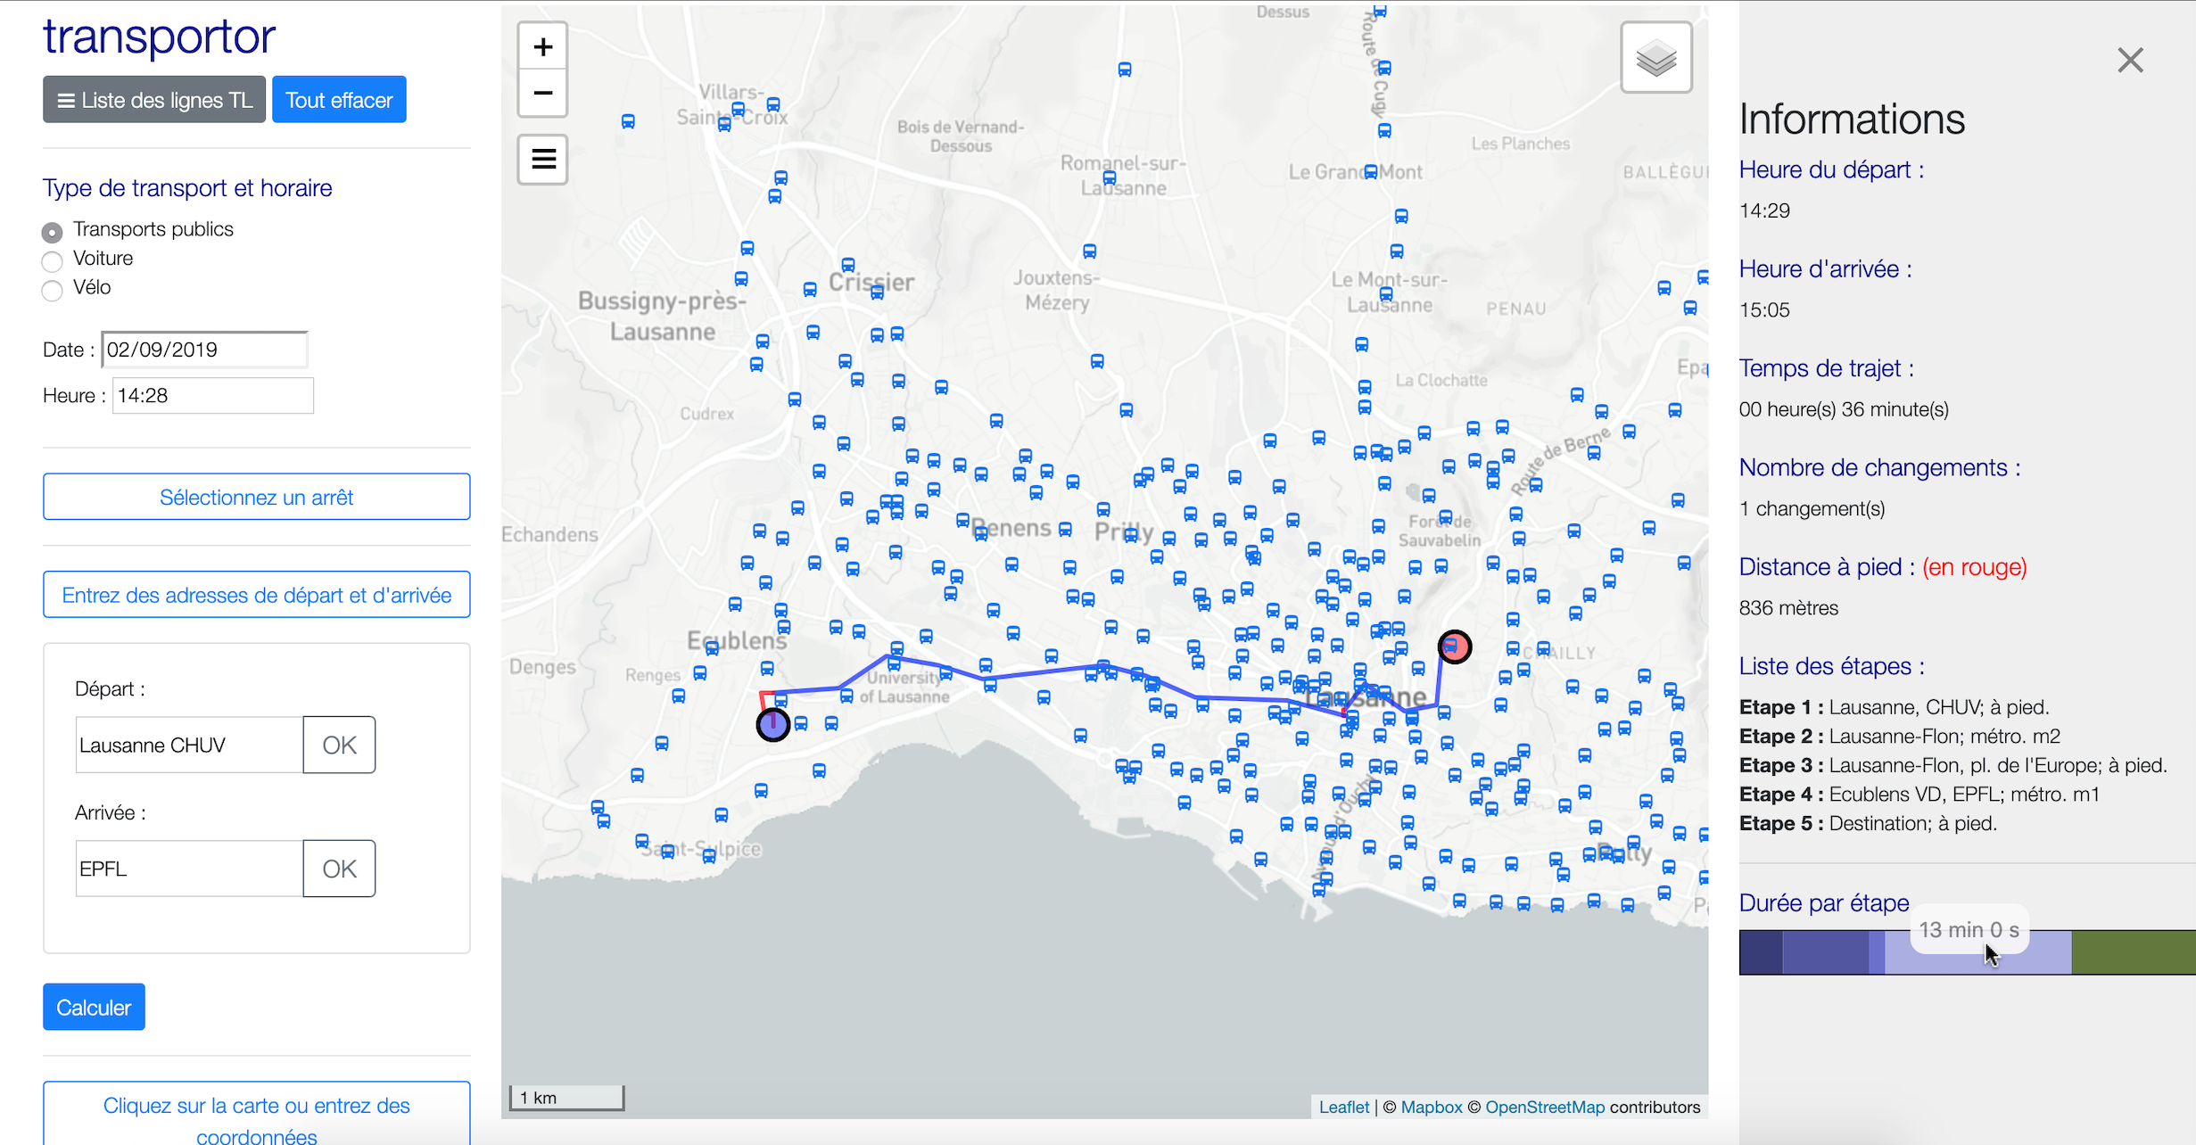Select Vélo transport option
2196x1145 pixels.
pyautogui.click(x=53, y=290)
